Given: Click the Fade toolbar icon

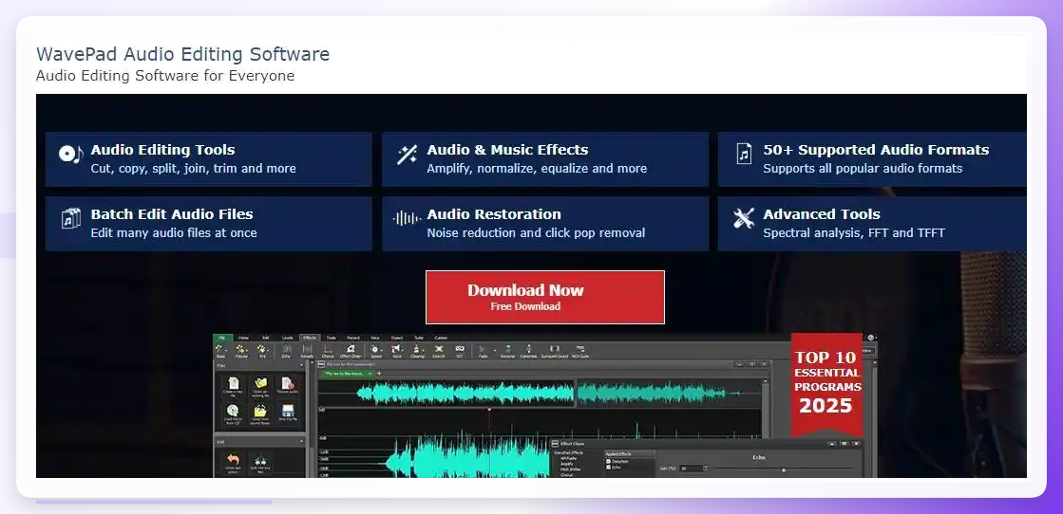Looking at the screenshot, I should [482, 349].
